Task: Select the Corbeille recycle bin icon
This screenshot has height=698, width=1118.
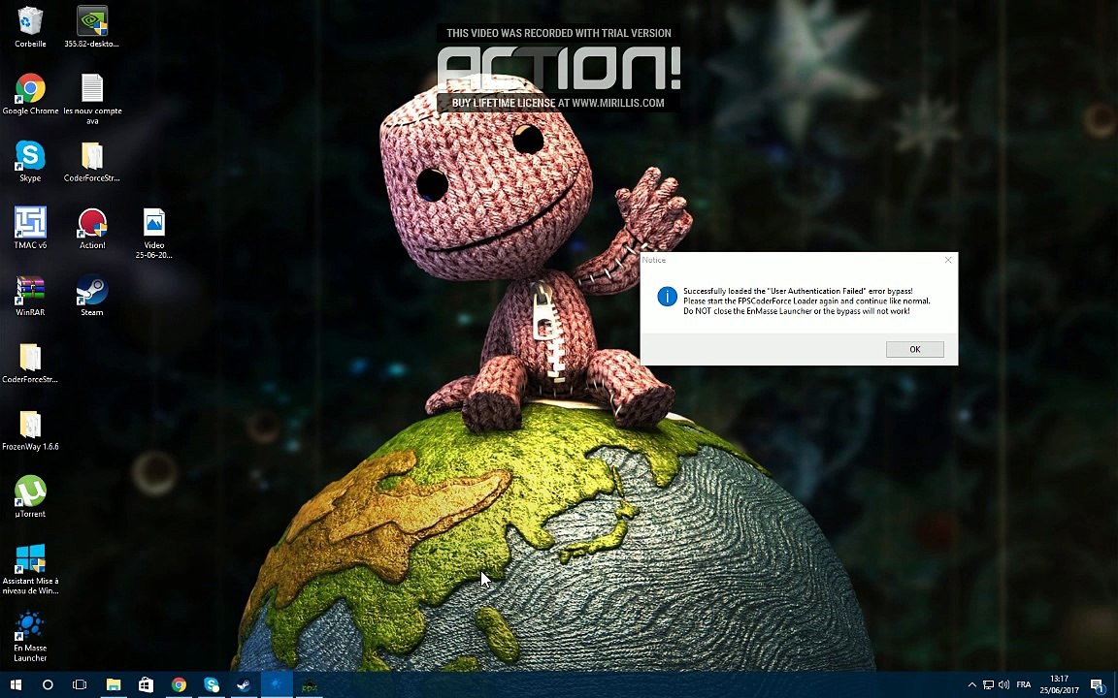Action: (30, 26)
